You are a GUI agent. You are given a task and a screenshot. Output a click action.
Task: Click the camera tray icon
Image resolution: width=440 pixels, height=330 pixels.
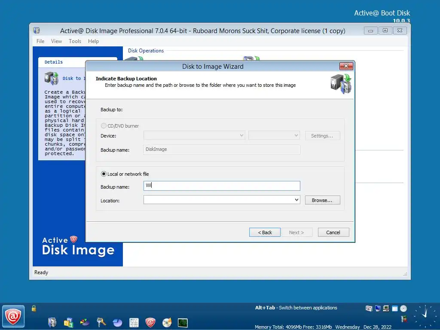point(369,309)
